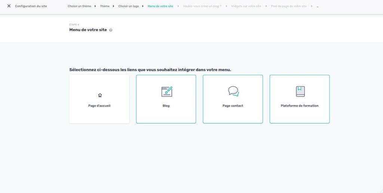The width and height of the screenshot is (383, 193).
Task: Click the Blog editor window icon
Action: (x=167, y=92)
